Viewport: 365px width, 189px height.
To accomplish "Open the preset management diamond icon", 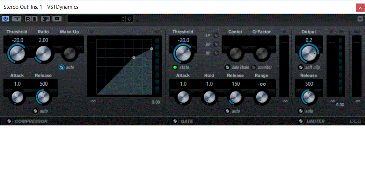I will pyautogui.click(x=130, y=19).
